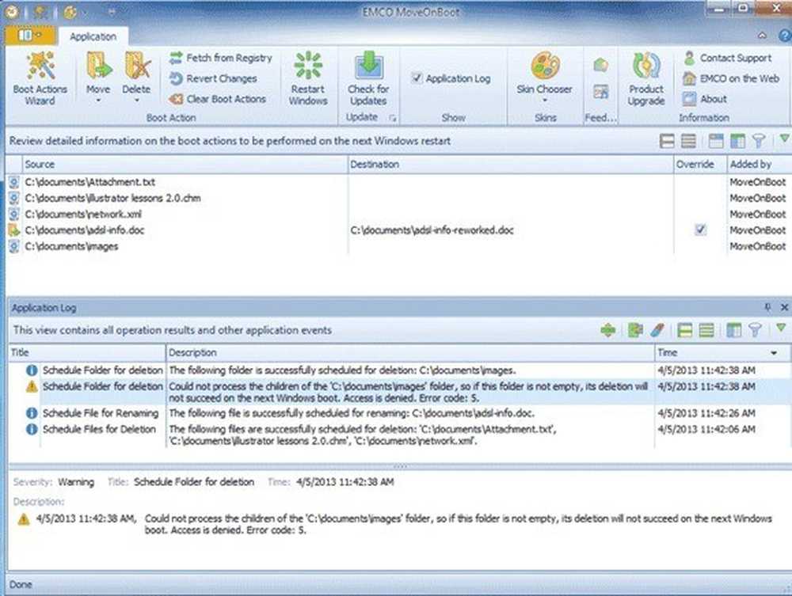This screenshot has width=792, height=596.
Task: Select the C:\documents\Attachment.txt row
Action: click(398, 182)
